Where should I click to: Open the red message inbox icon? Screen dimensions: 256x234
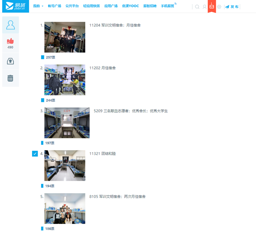point(212,6)
